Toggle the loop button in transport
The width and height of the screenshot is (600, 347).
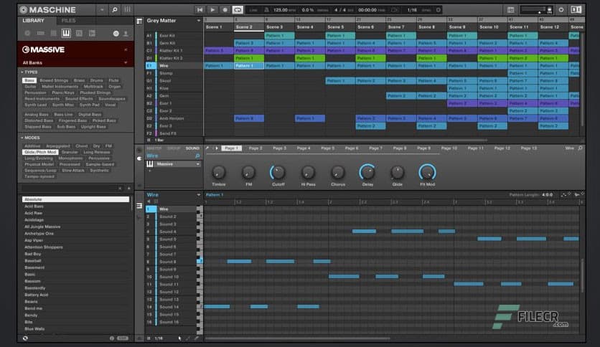238,10
